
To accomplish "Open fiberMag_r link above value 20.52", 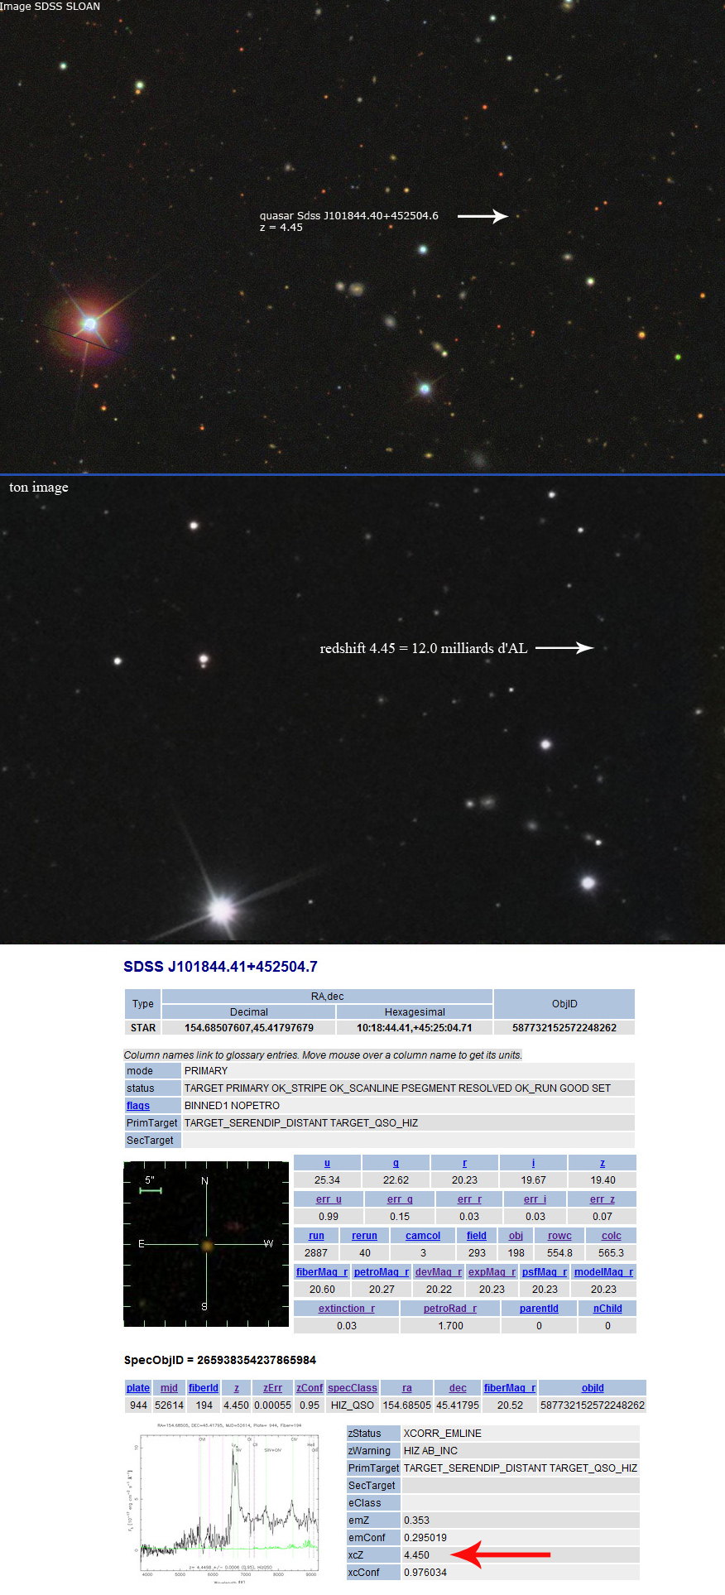I will pyautogui.click(x=510, y=1388).
